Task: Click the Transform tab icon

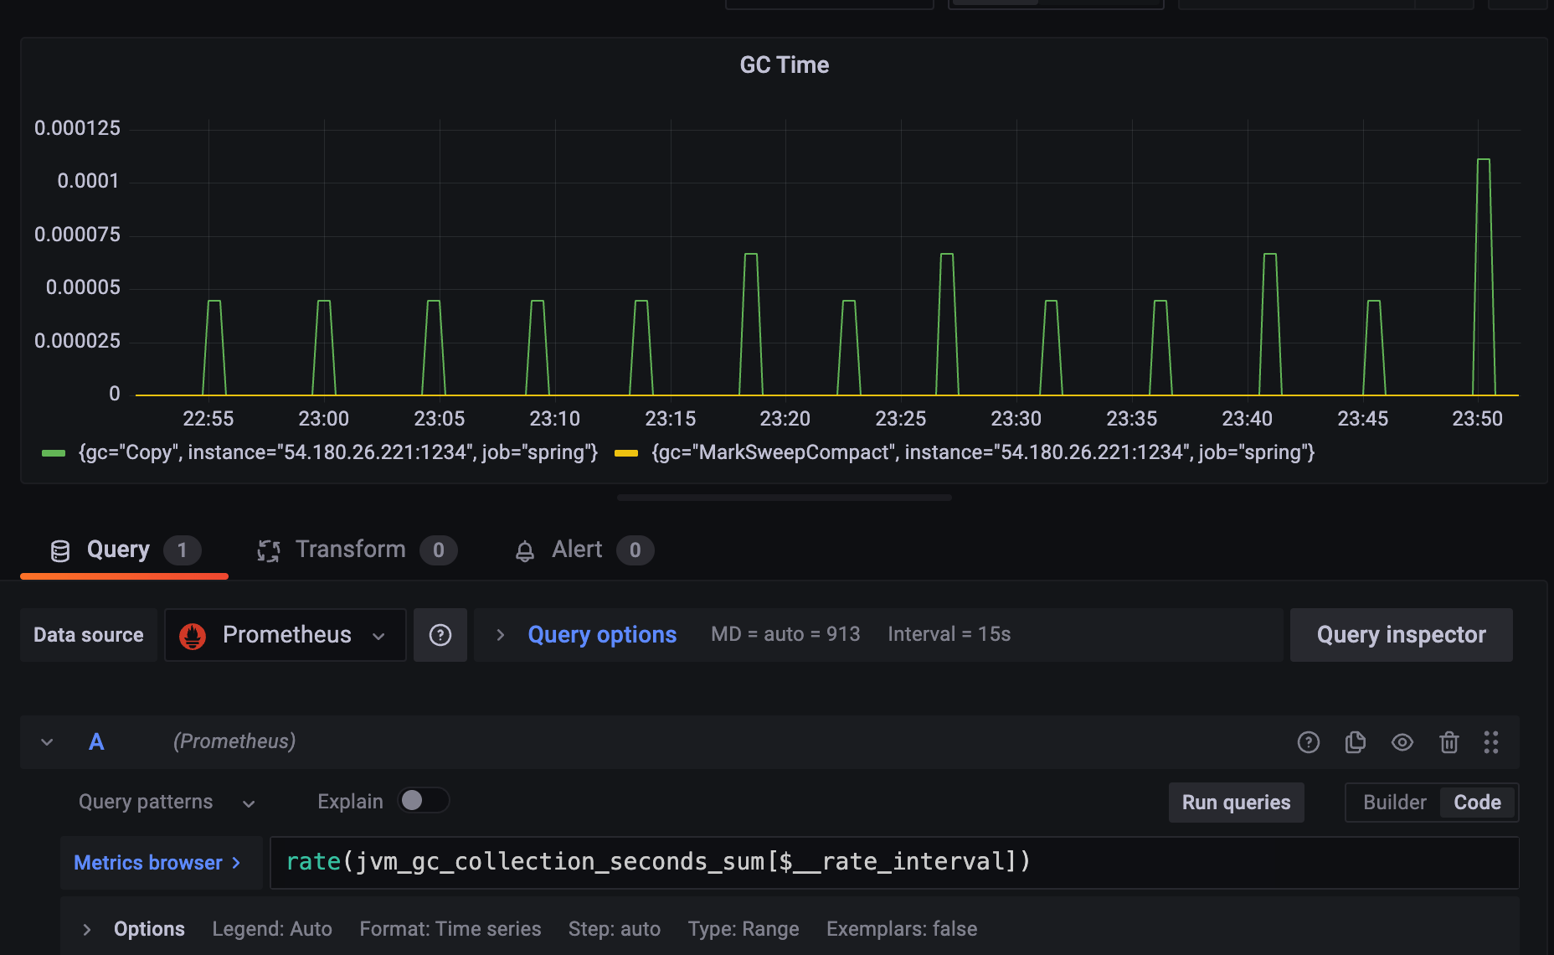Action: (x=268, y=550)
